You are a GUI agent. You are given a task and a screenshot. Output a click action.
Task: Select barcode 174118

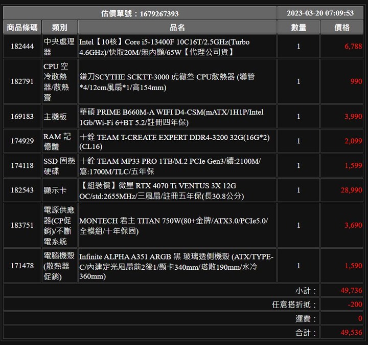click(22, 165)
